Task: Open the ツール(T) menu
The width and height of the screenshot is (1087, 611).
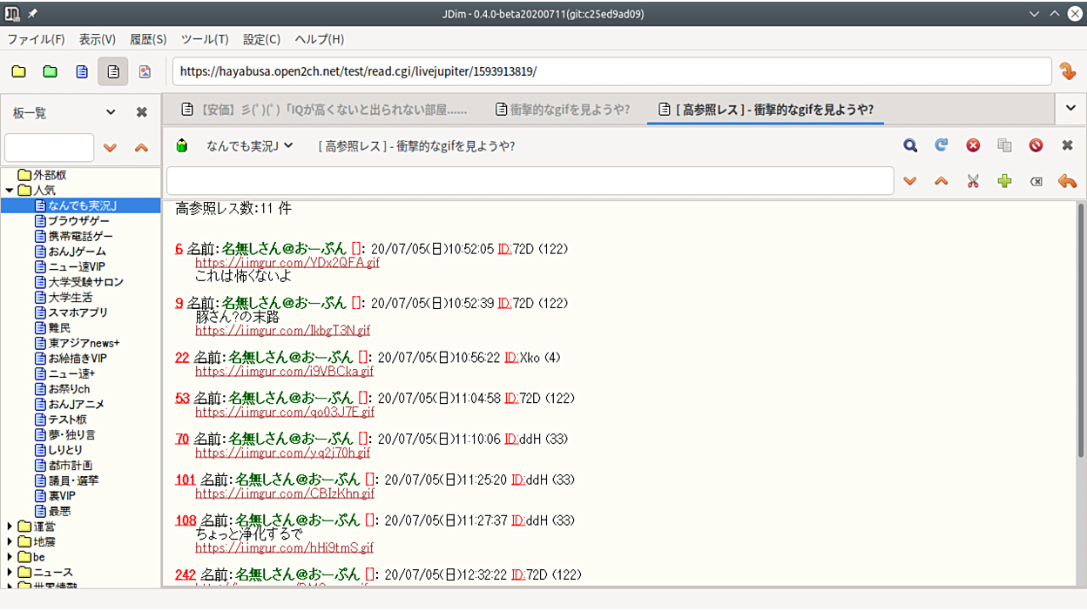Action: pos(205,39)
